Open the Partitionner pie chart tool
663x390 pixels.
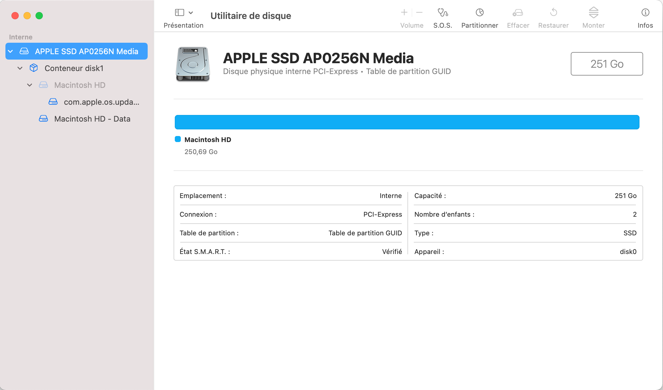pos(479,13)
